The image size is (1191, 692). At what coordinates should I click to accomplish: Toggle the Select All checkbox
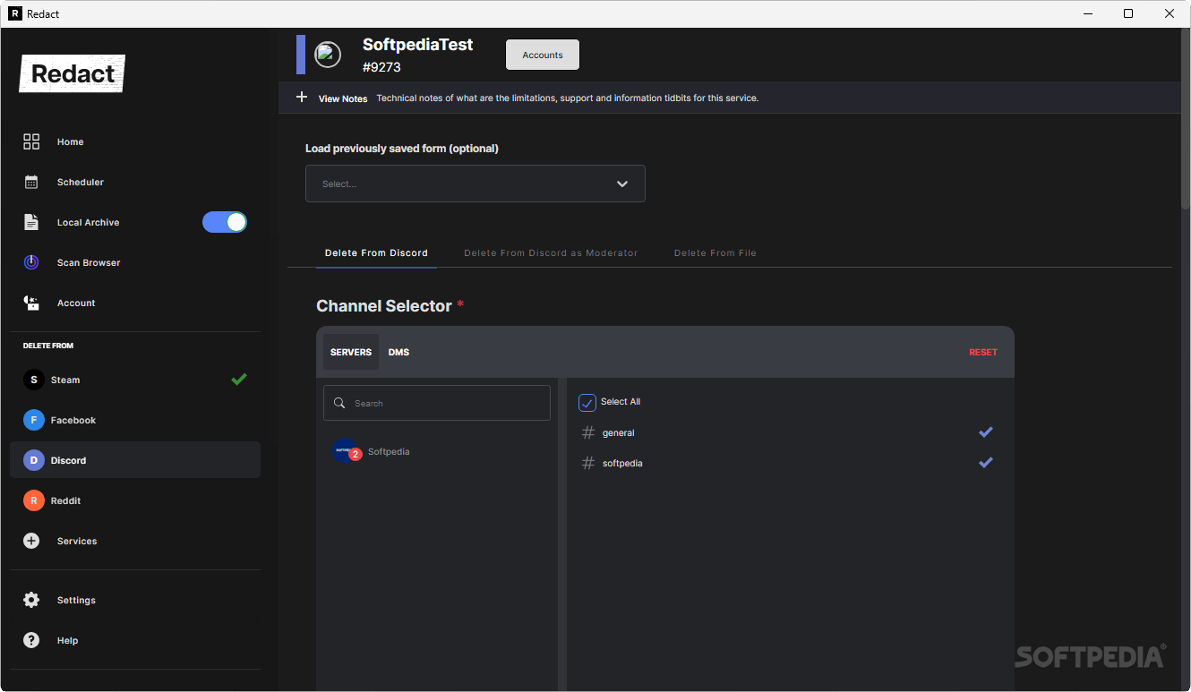[587, 403]
